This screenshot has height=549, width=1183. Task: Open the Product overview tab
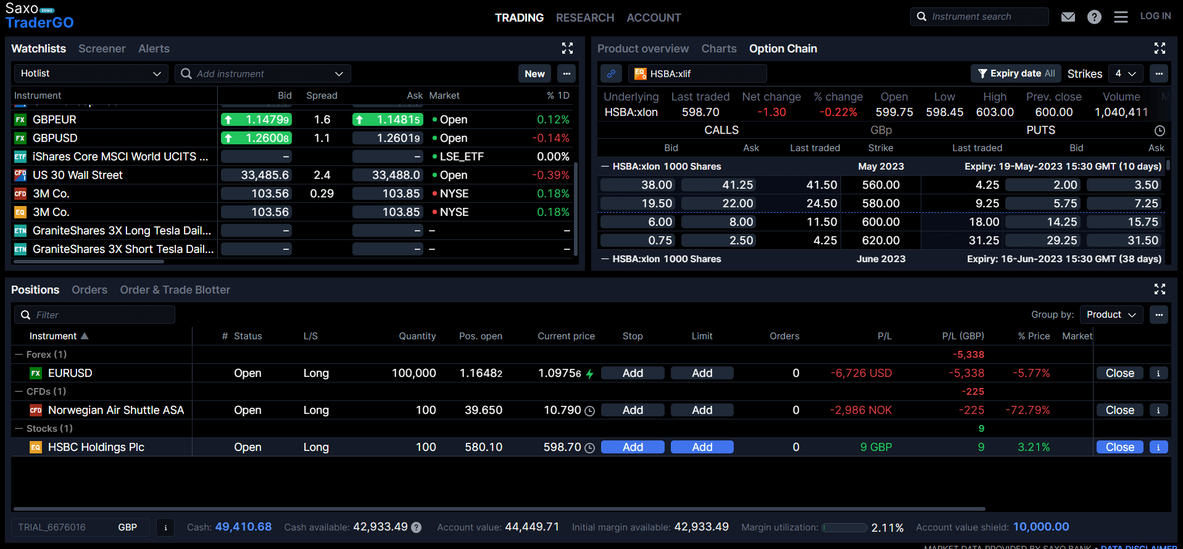pyautogui.click(x=643, y=49)
